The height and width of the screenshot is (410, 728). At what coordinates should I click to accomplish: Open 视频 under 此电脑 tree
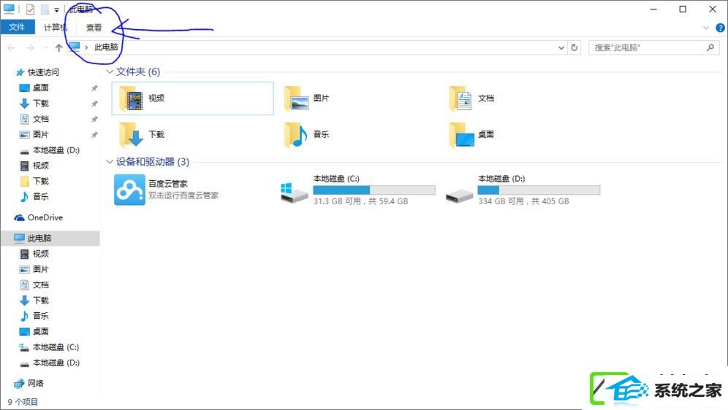(x=40, y=254)
